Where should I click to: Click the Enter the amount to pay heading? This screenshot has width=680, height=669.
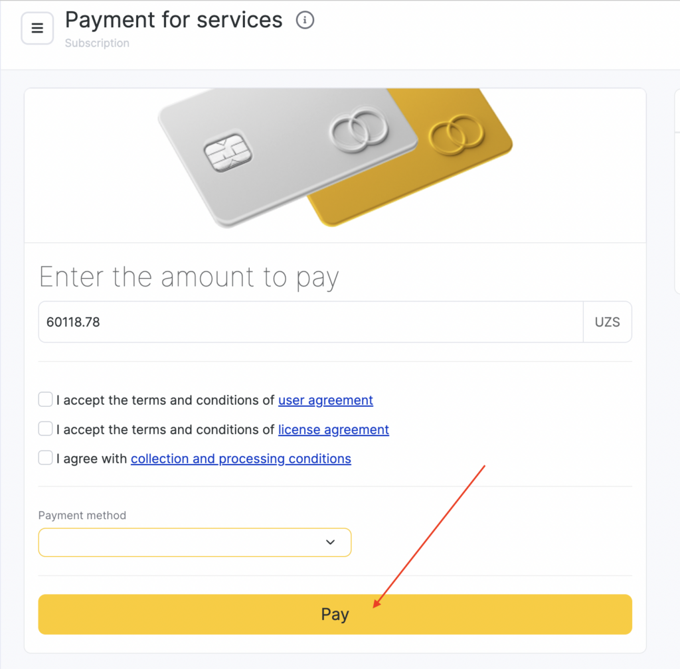tap(189, 277)
